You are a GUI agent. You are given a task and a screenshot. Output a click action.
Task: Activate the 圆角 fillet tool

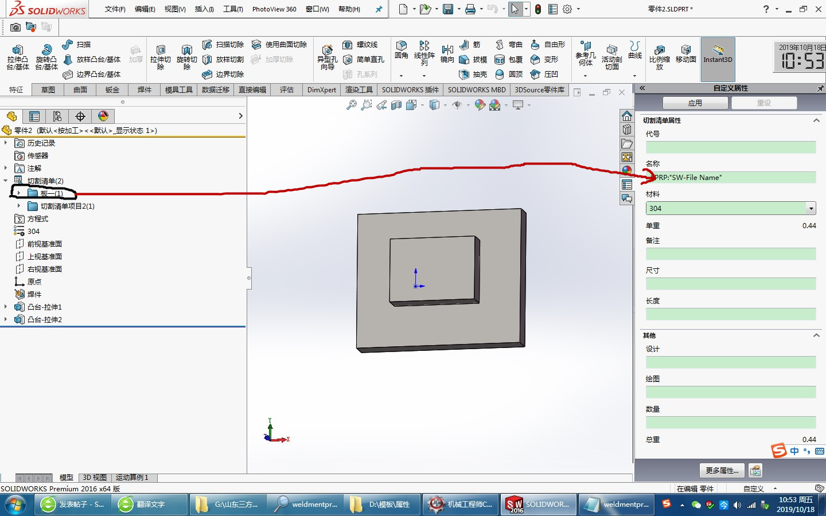402,50
